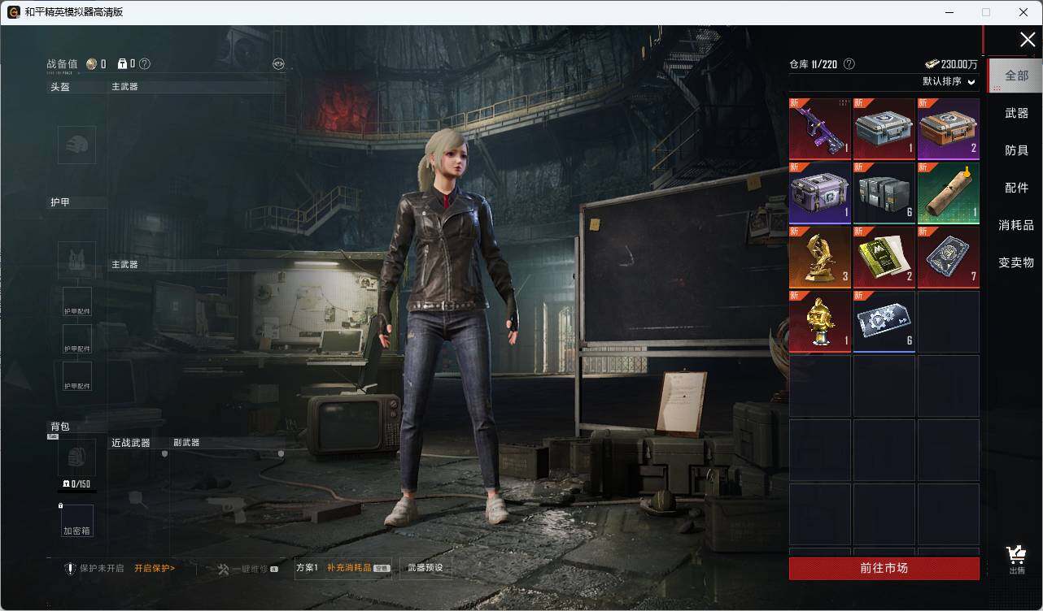
Task: Select the blue card item with count 7
Action: tap(949, 258)
